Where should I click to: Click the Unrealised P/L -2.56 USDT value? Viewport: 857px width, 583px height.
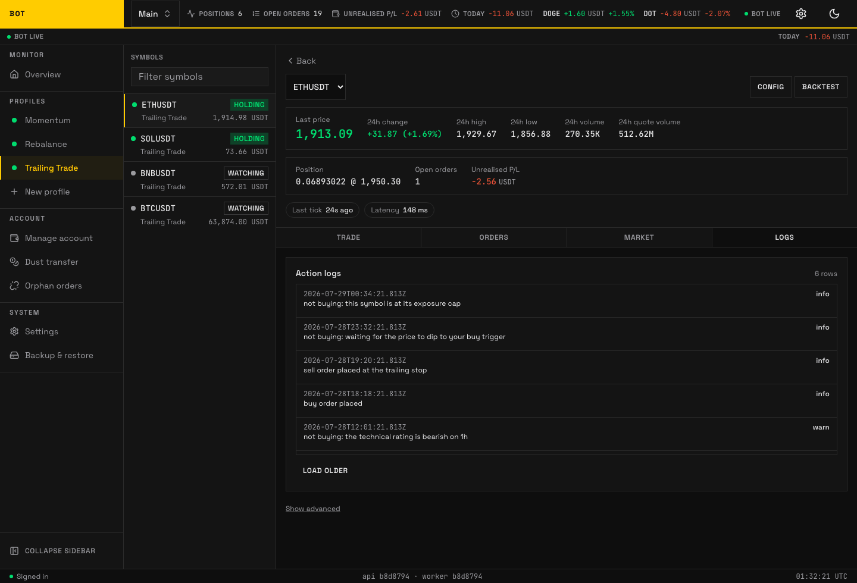pos(493,181)
